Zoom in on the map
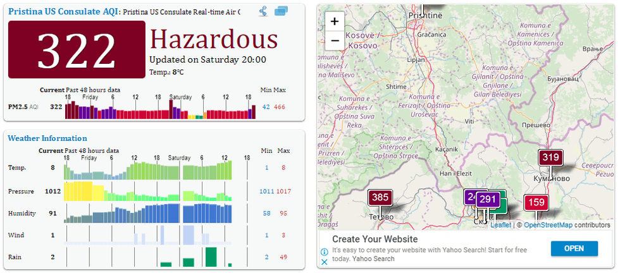620x273 pixels. 335,21
